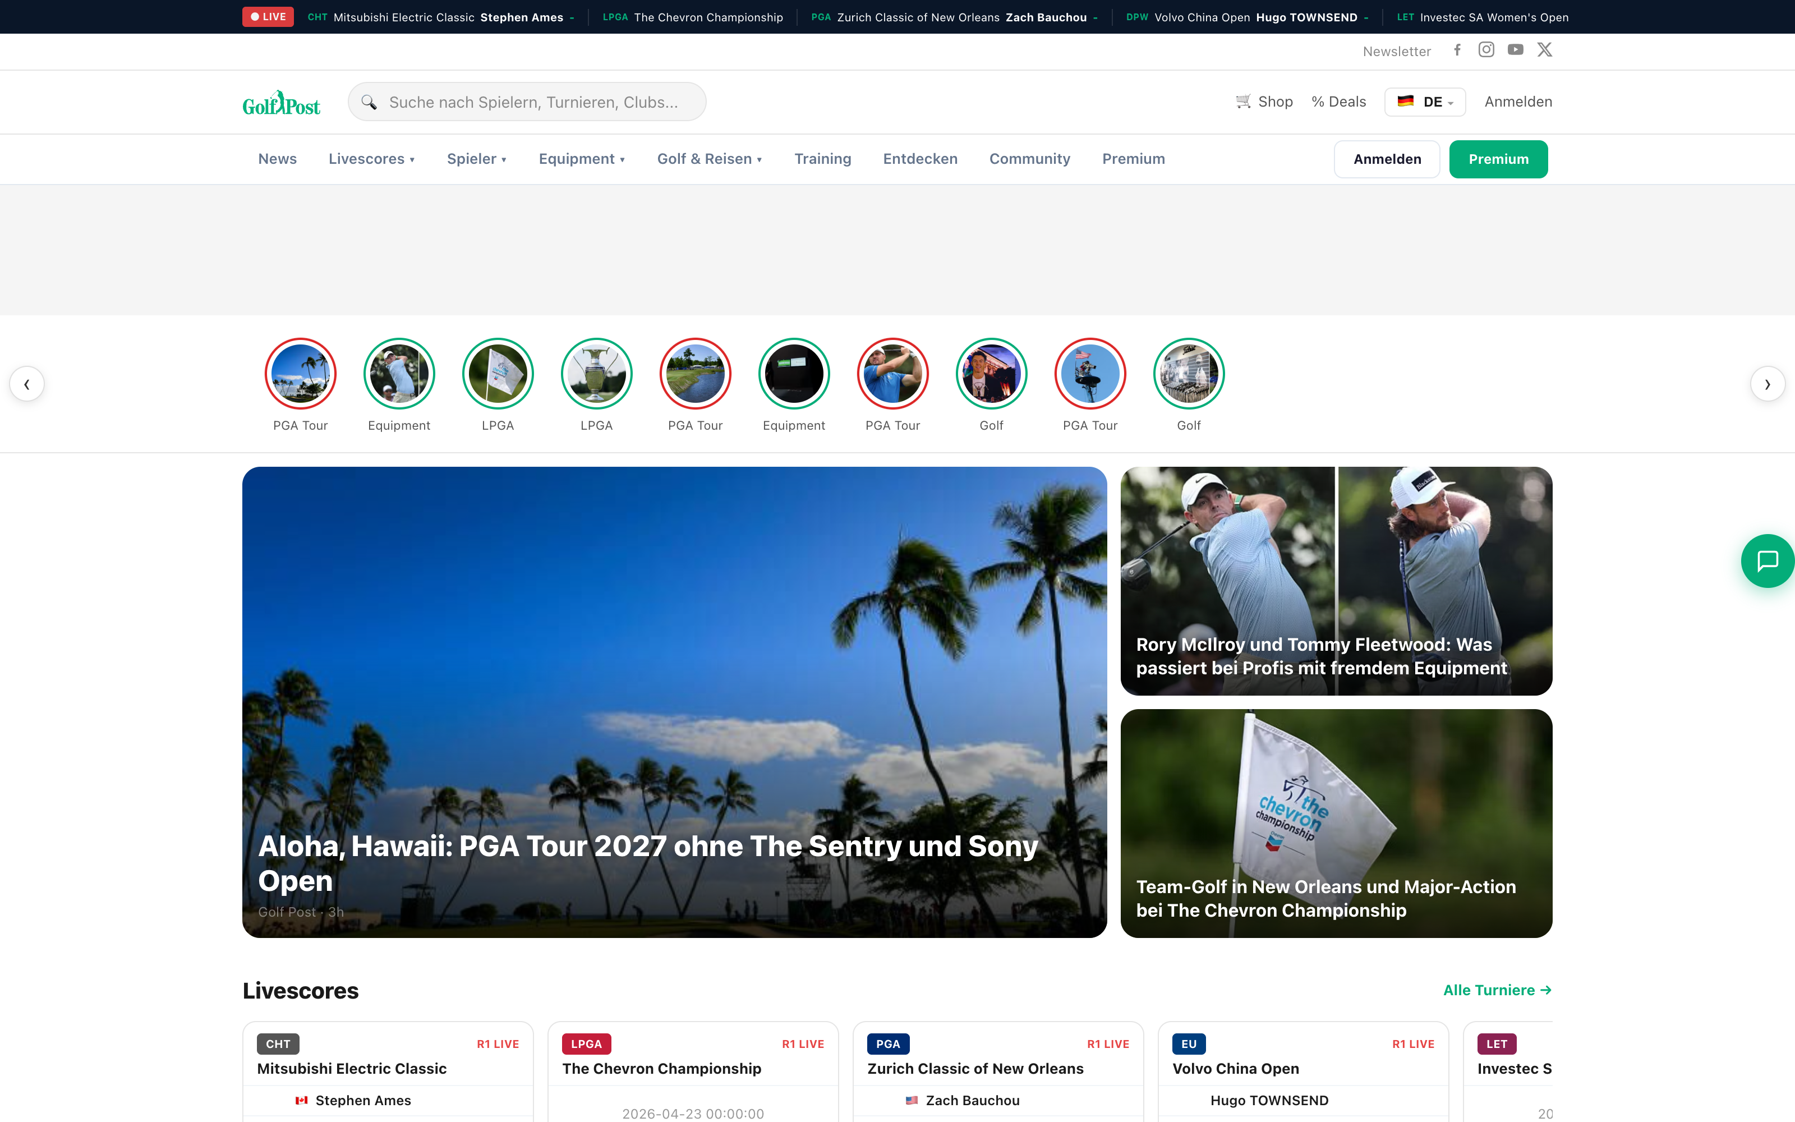Focus the Spieler, Turniere, Clubs search field
1795x1122 pixels.
pyautogui.click(x=527, y=102)
